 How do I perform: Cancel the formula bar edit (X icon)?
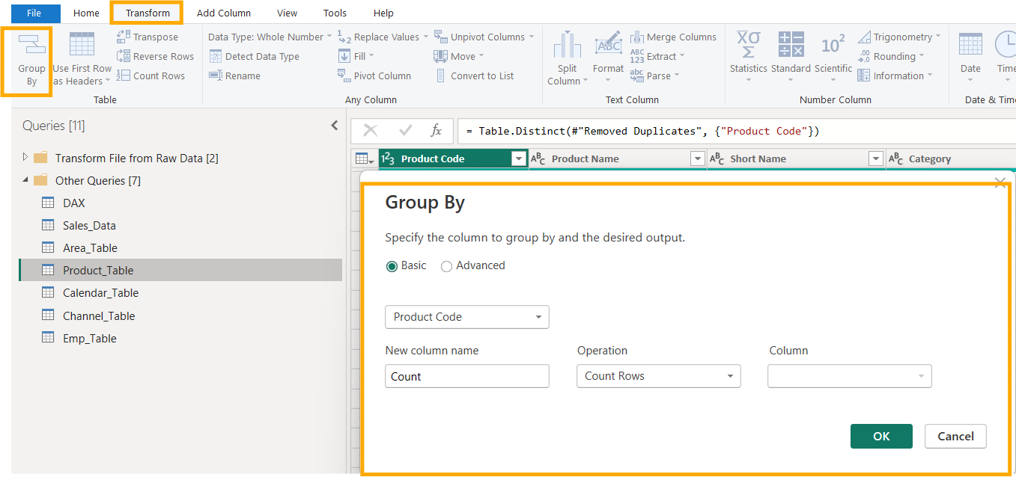pyautogui.click(x=370, y=131)
